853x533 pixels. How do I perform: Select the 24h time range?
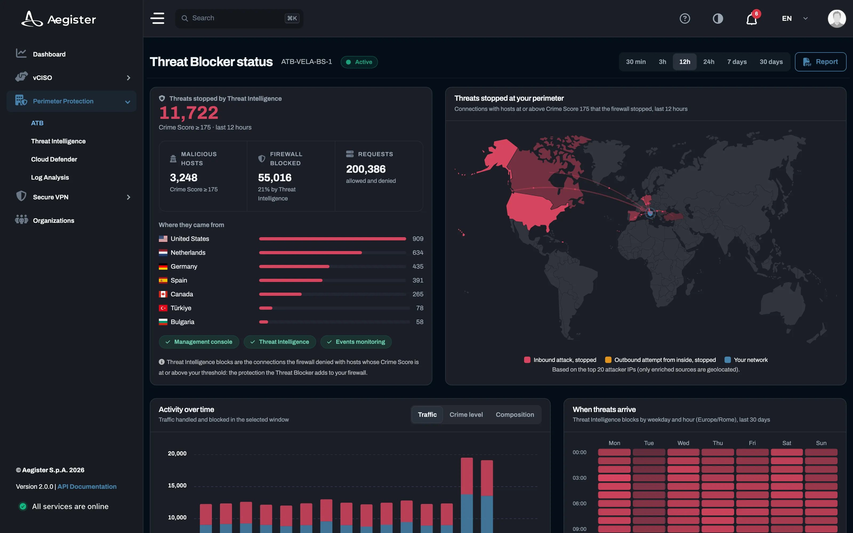[x=709, y=62]
